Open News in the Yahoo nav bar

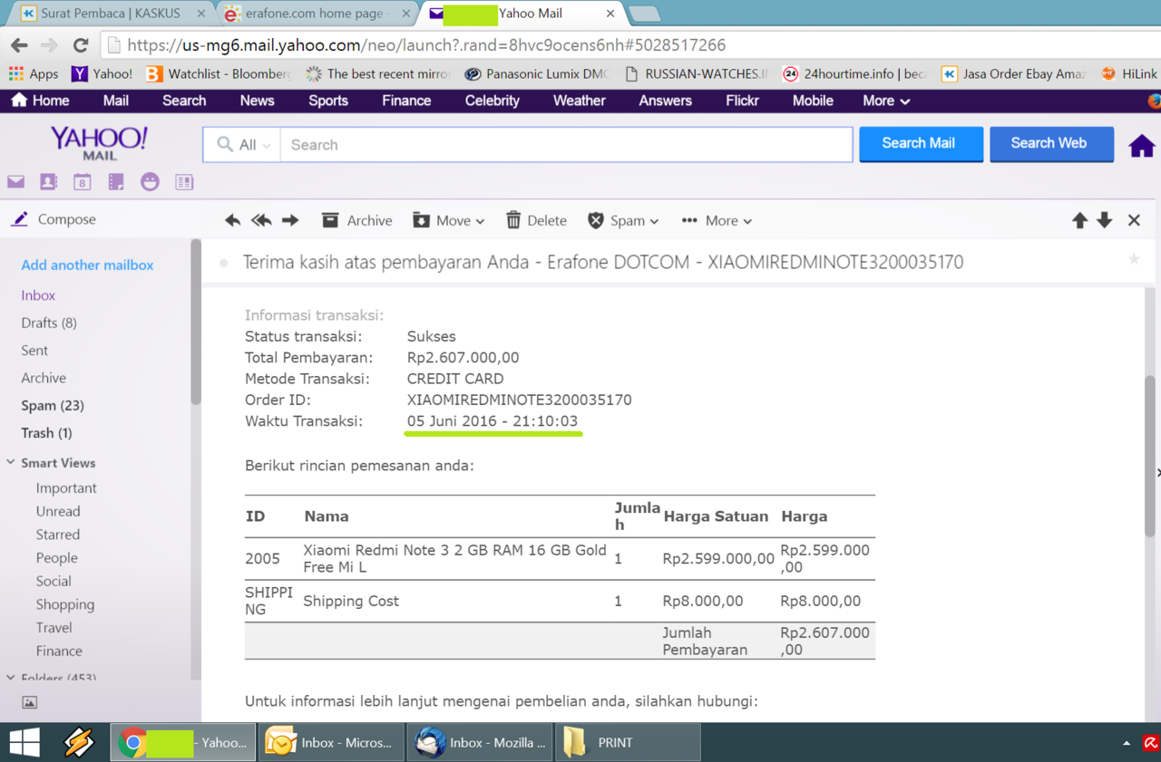click(x=257, y=101)
